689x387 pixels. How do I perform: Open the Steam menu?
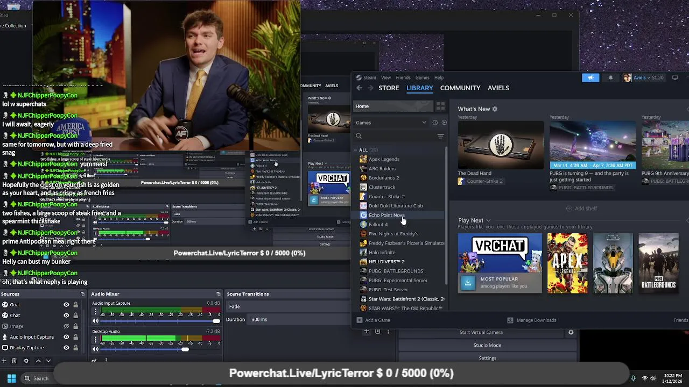click(x=369, y=78)
